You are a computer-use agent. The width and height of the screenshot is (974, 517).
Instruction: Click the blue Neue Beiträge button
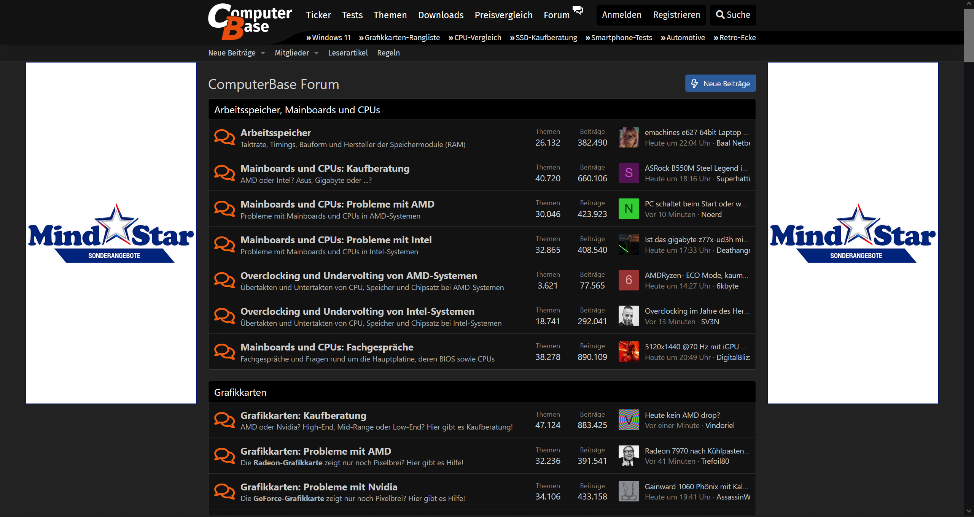pyautogui.click(x=720, y=84)
